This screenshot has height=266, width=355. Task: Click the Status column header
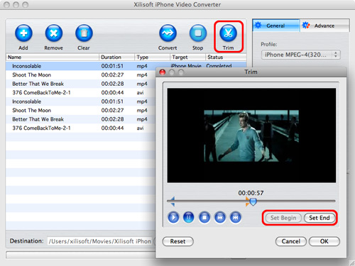pos(226,57)
